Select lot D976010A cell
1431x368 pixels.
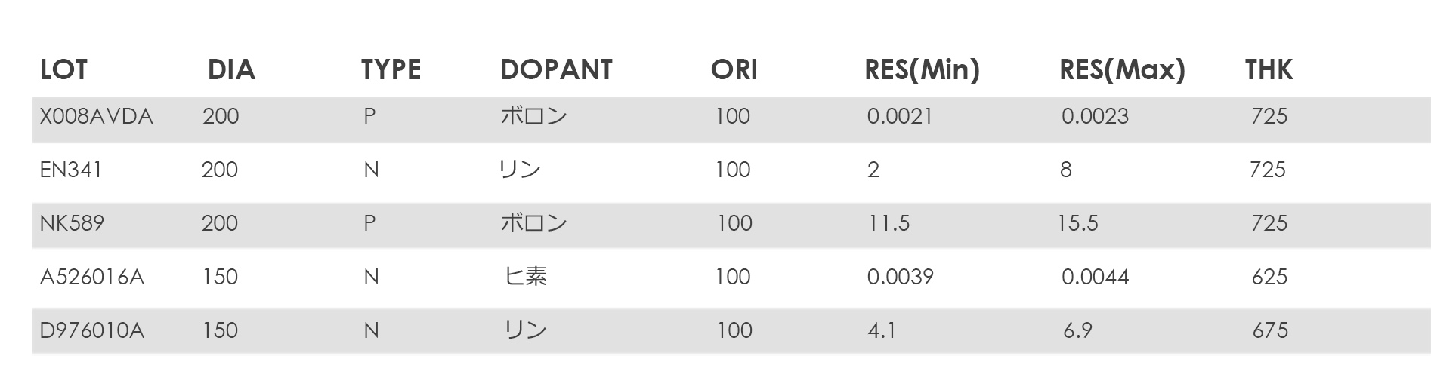point(91,330)
